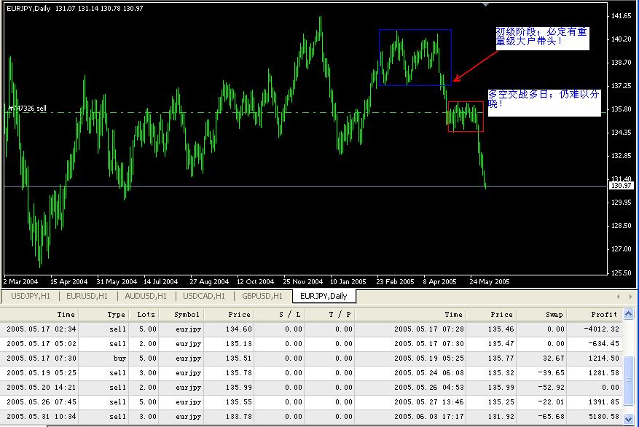Click close time 2005.06.03 17:17
Image resolution: width=639 pixels, height=427 pixels.
coord(429,417)
